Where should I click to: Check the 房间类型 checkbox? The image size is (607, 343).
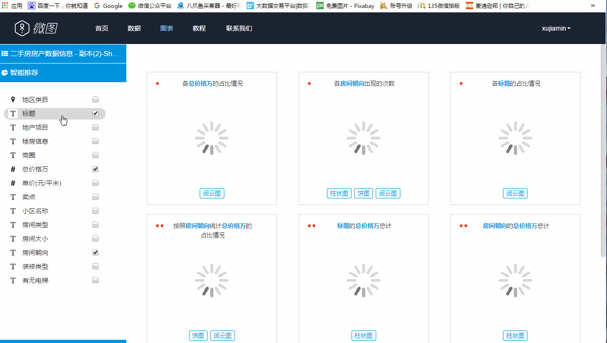coord(95,225)
